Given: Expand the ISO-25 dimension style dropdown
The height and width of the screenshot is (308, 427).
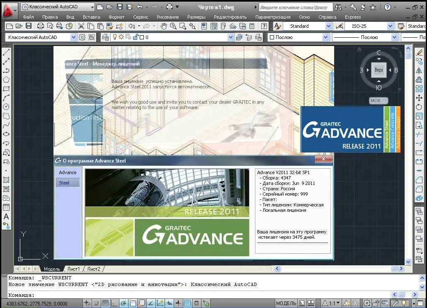Looking at the screenshot, I should [390, 26].
